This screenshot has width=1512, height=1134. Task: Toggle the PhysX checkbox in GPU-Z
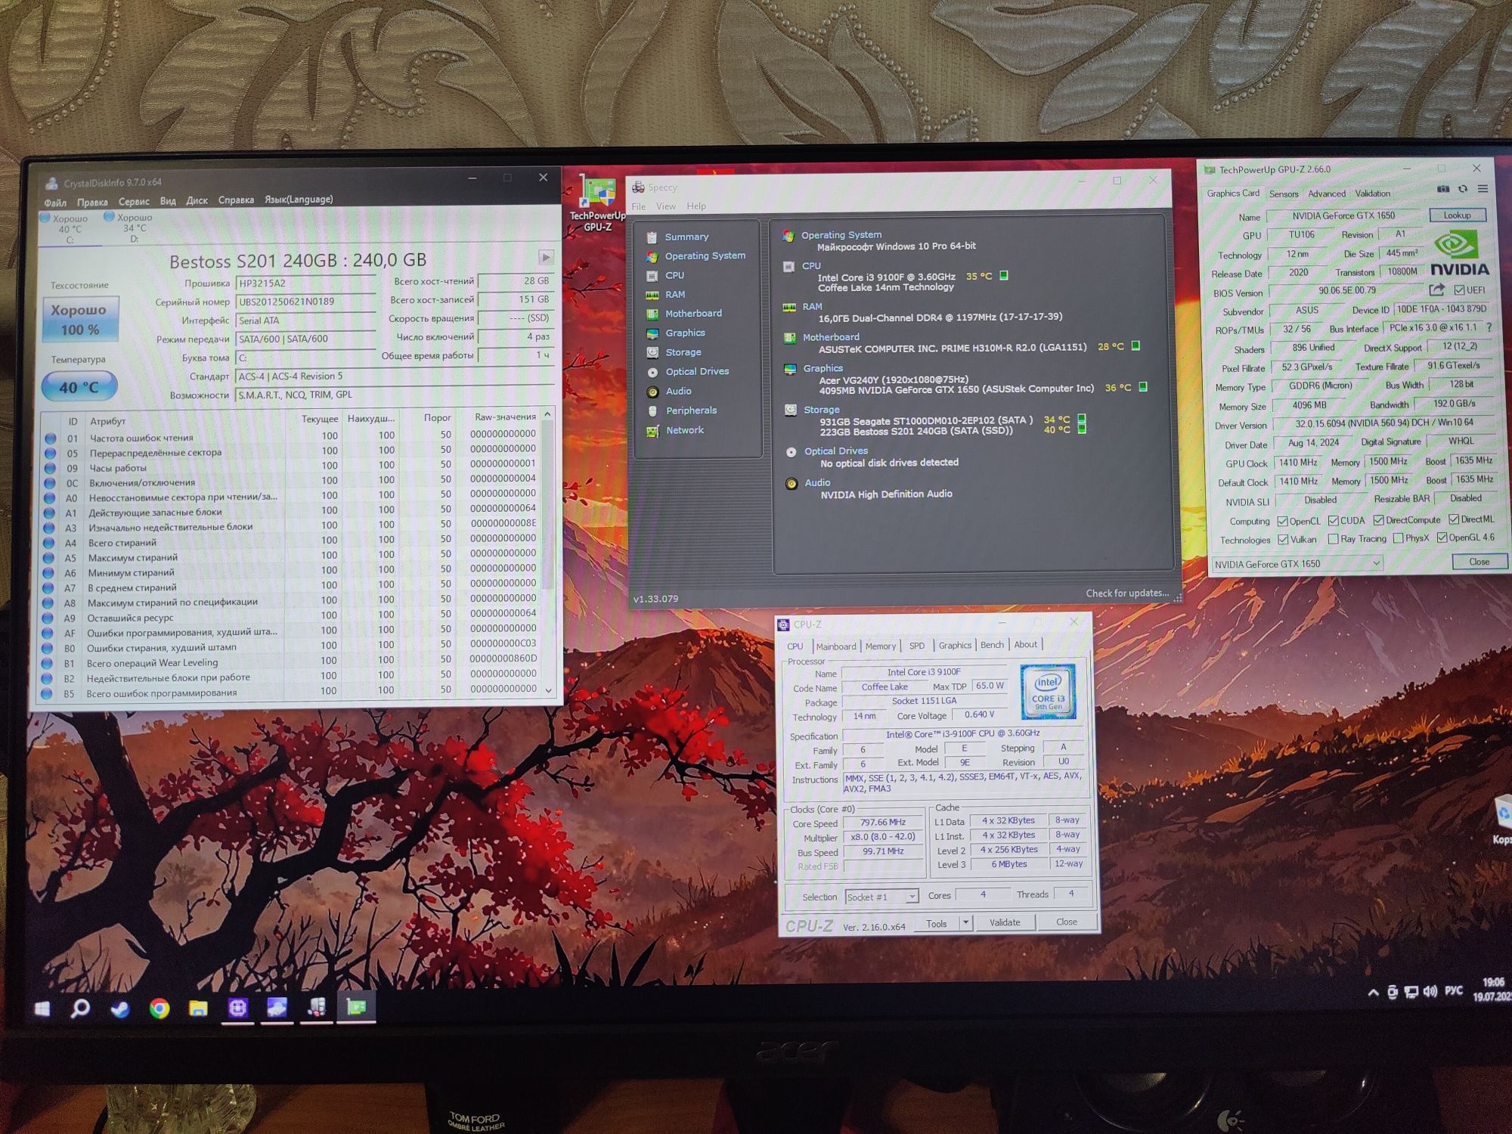point(1398,538)
